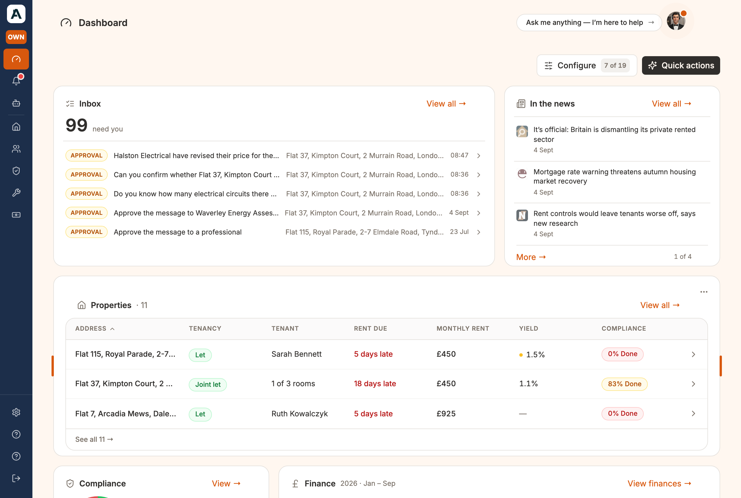Viewport: 741px width, 498px height.
Task: Click 'Approve the message to a professional'
Action: (177, 232)
